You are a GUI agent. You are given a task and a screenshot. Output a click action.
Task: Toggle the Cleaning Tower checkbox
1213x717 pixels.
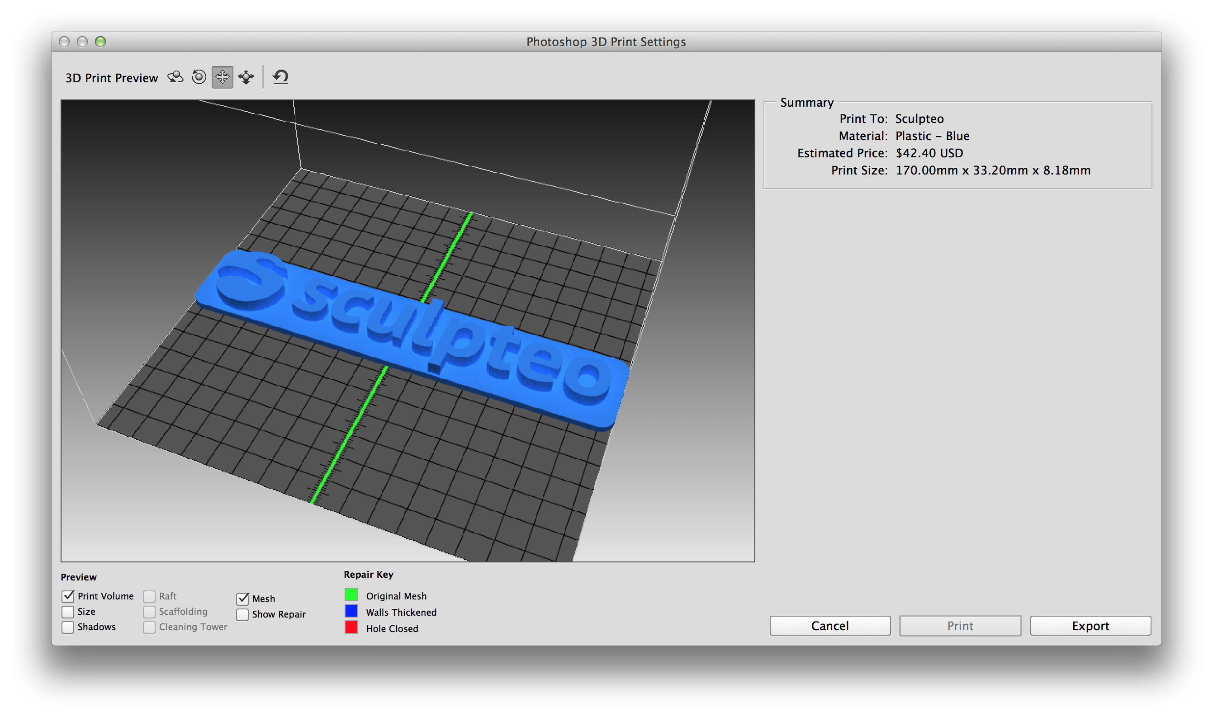click(x=149, y=627)
